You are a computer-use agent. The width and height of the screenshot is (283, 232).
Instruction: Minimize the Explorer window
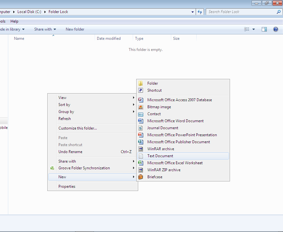pyautogui.click(x=256, y=3)
